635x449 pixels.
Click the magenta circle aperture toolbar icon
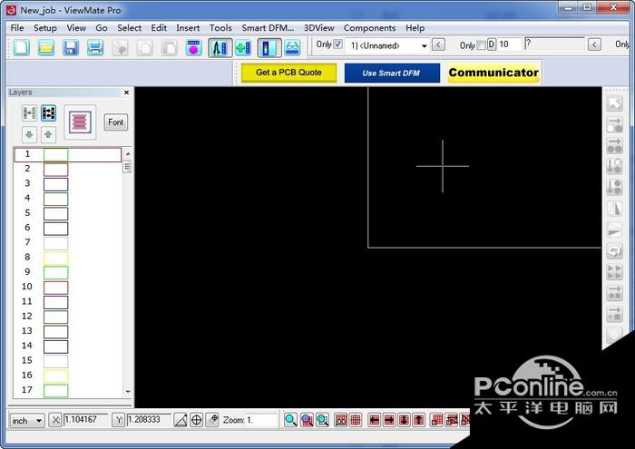pos(193,47)
